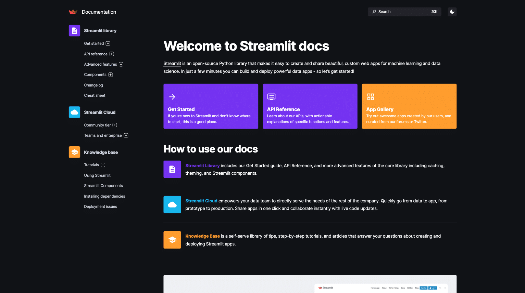Follow the purple Streamlit Library link
The width and height of the screenshot is (525, 293).
click(x=202, y=166)
